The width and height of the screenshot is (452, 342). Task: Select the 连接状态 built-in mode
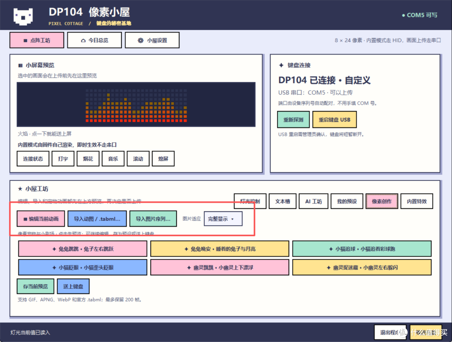pos(33,159)
